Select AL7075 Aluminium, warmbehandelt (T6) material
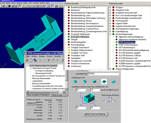151x123 pixels. (134, 66)
